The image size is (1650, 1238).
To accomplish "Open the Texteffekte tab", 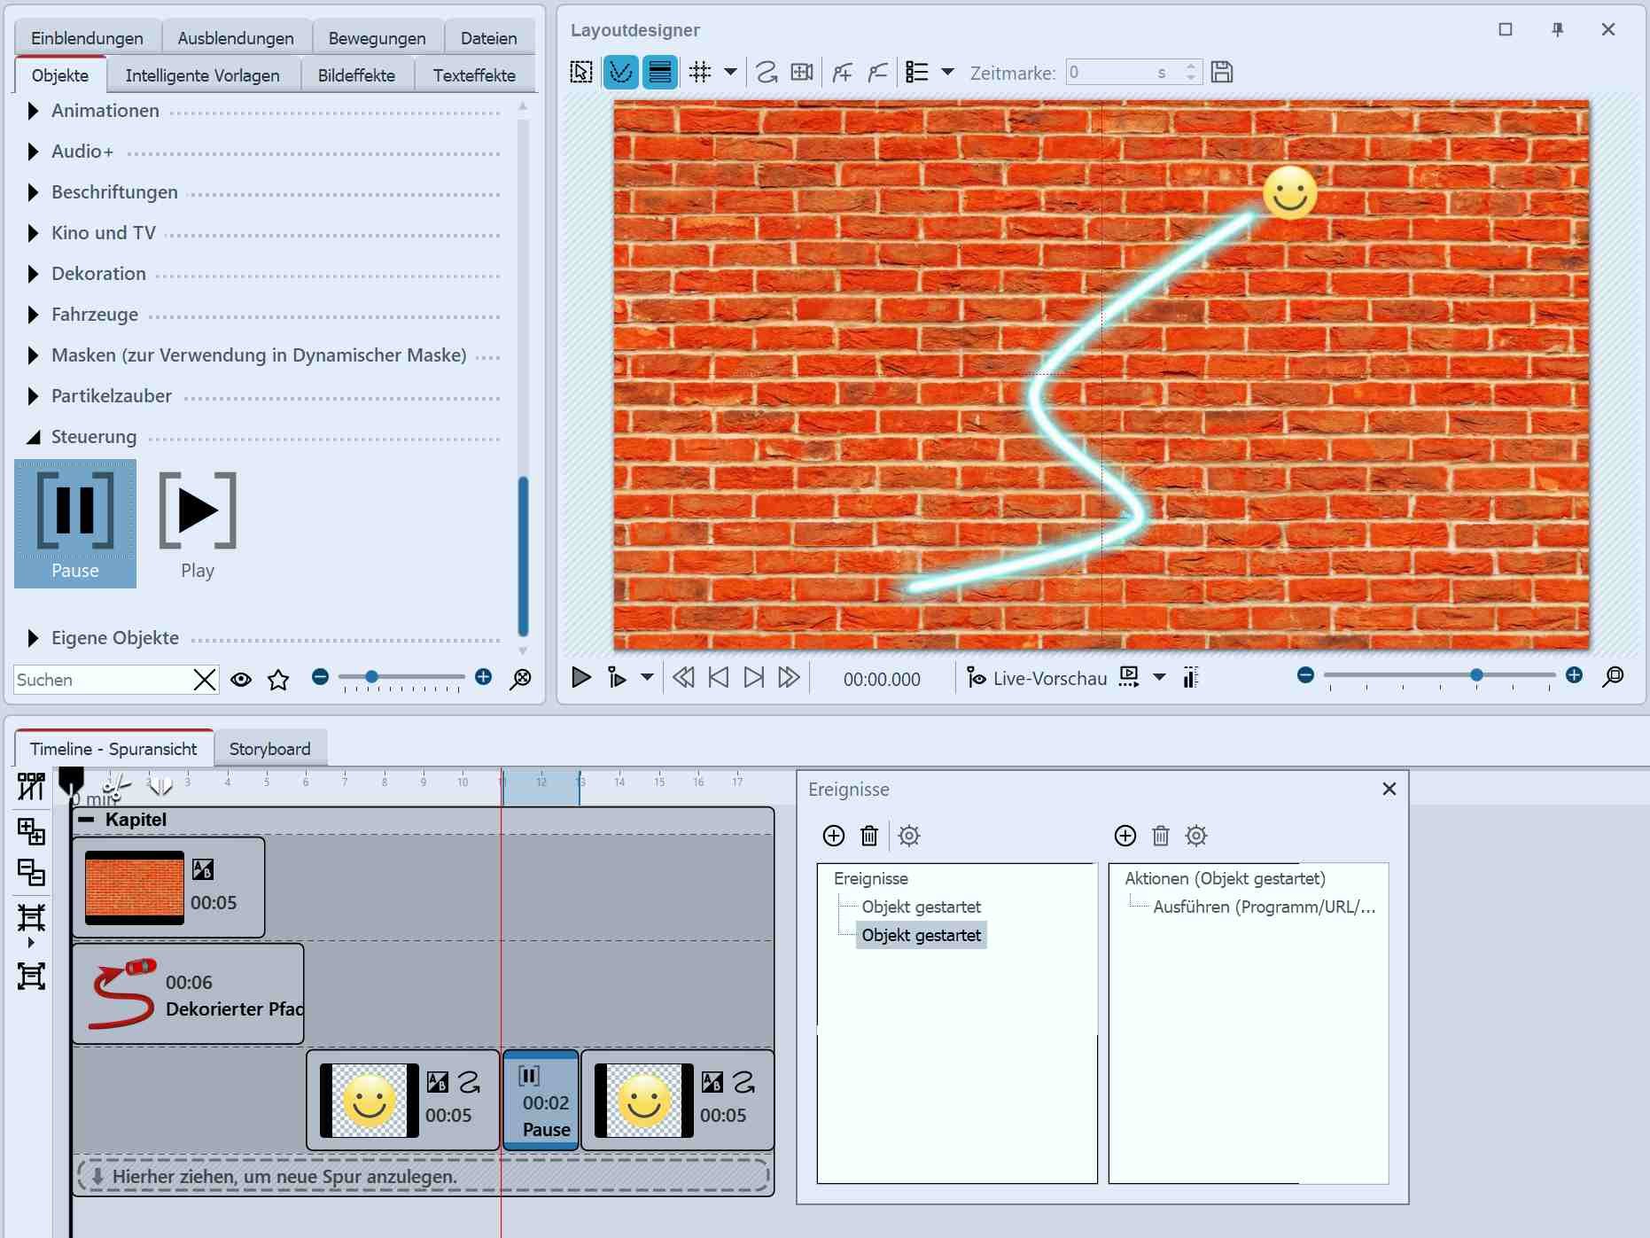I will click(x=474, y=75).
